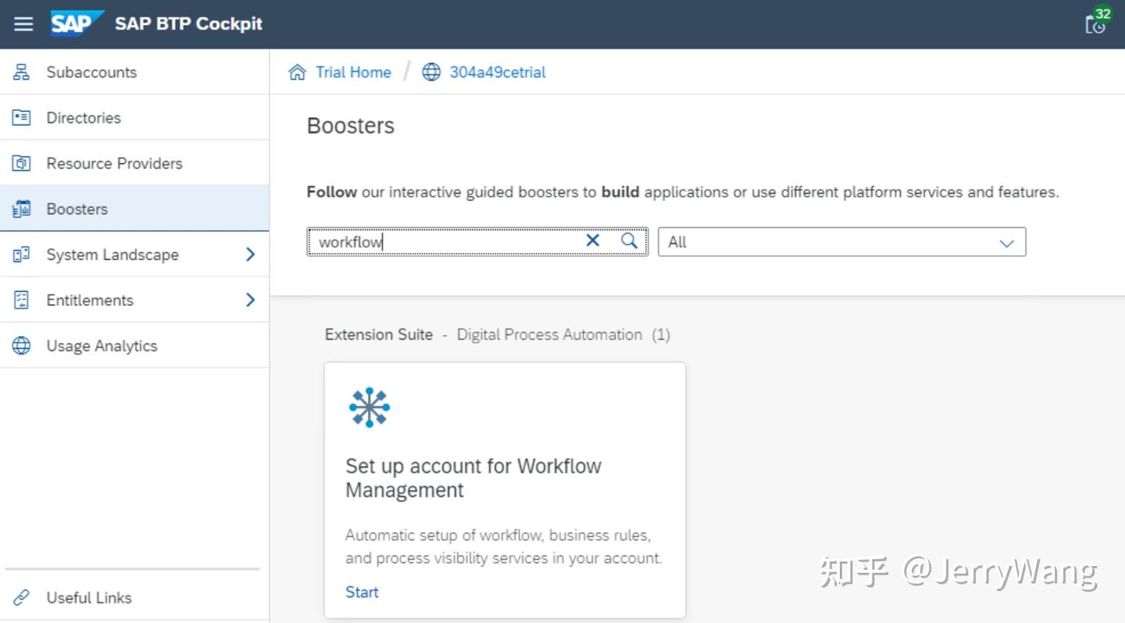
Task: Click the Workflow Management booster tile icon
Action: point(369,406)
